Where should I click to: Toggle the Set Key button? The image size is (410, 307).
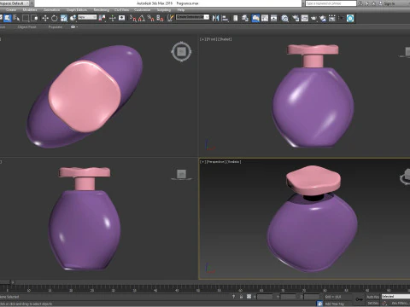tap(372, 303)
